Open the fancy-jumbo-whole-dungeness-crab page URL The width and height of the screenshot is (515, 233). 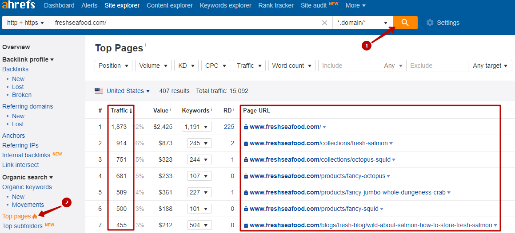pos(347,192)
